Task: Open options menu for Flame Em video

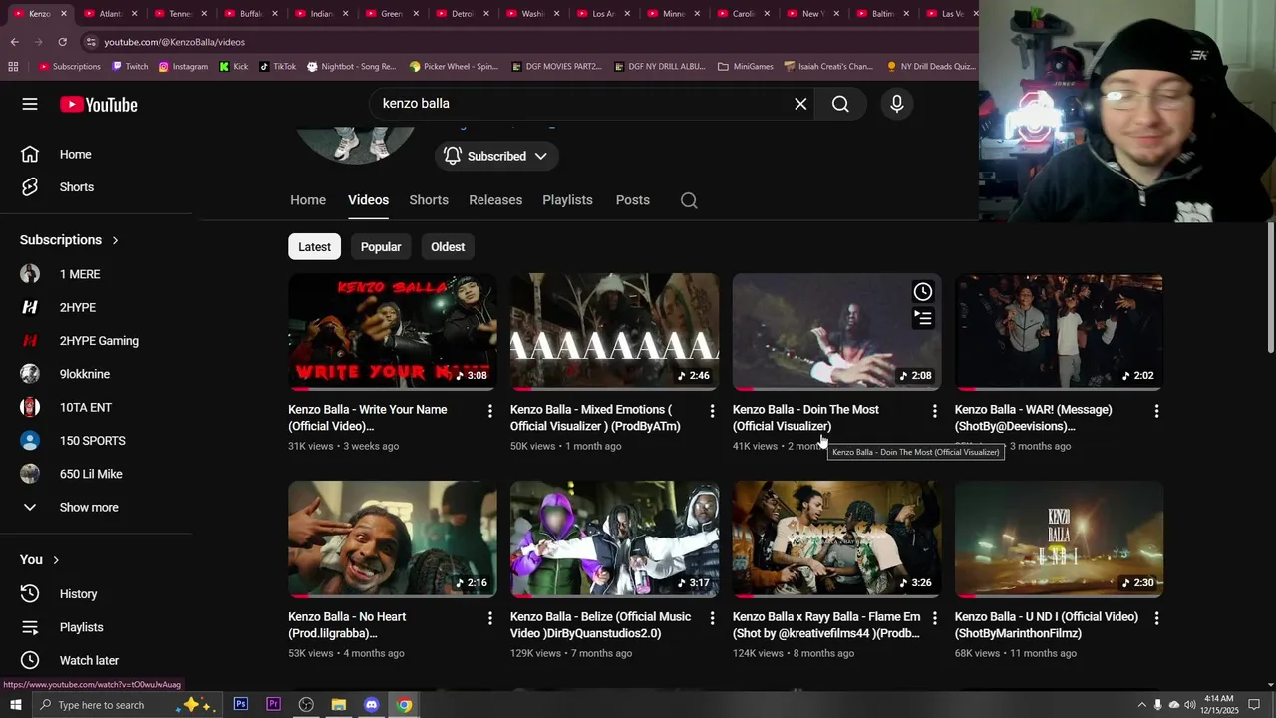Action: coord(934,618)
